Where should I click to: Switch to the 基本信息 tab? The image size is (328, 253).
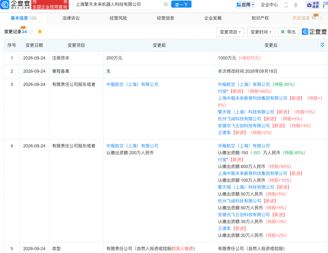24,18
